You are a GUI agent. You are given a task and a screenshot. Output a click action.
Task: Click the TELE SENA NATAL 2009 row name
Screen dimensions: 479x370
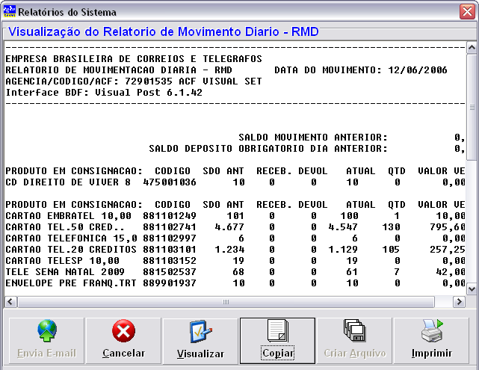pyautogui.click(x=65, y=271)
